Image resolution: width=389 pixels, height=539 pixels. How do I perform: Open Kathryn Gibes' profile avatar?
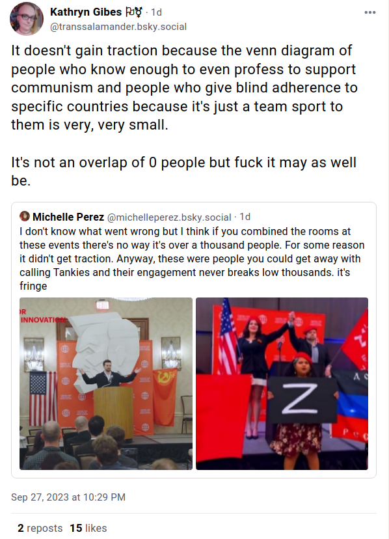pos(27,19)
